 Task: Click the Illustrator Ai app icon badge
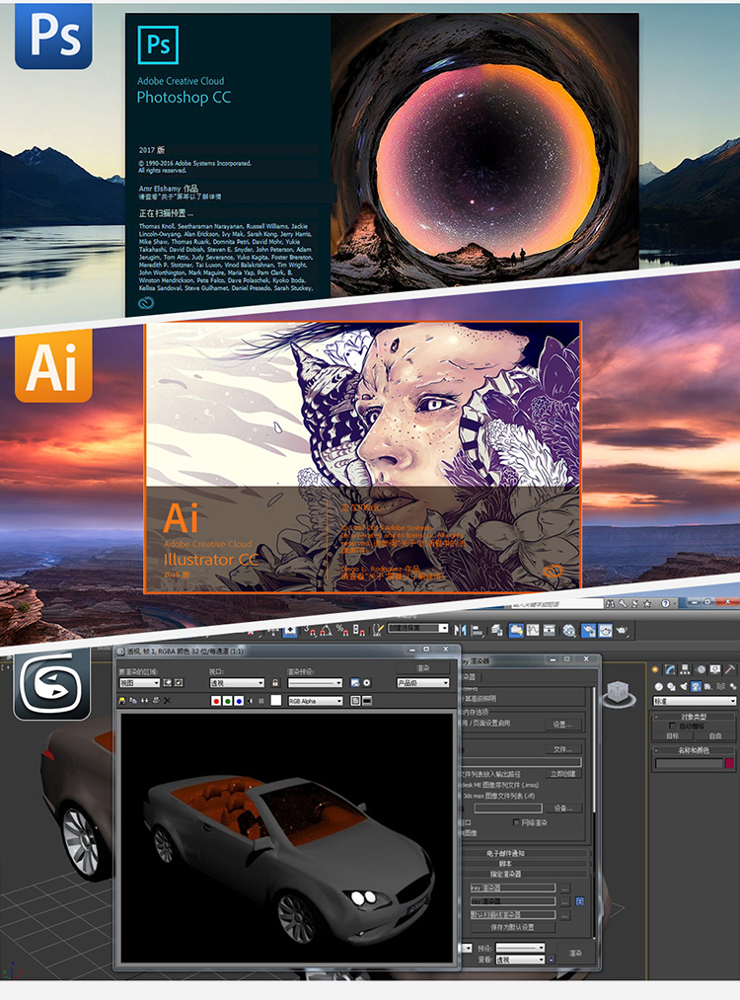[53, 366]
